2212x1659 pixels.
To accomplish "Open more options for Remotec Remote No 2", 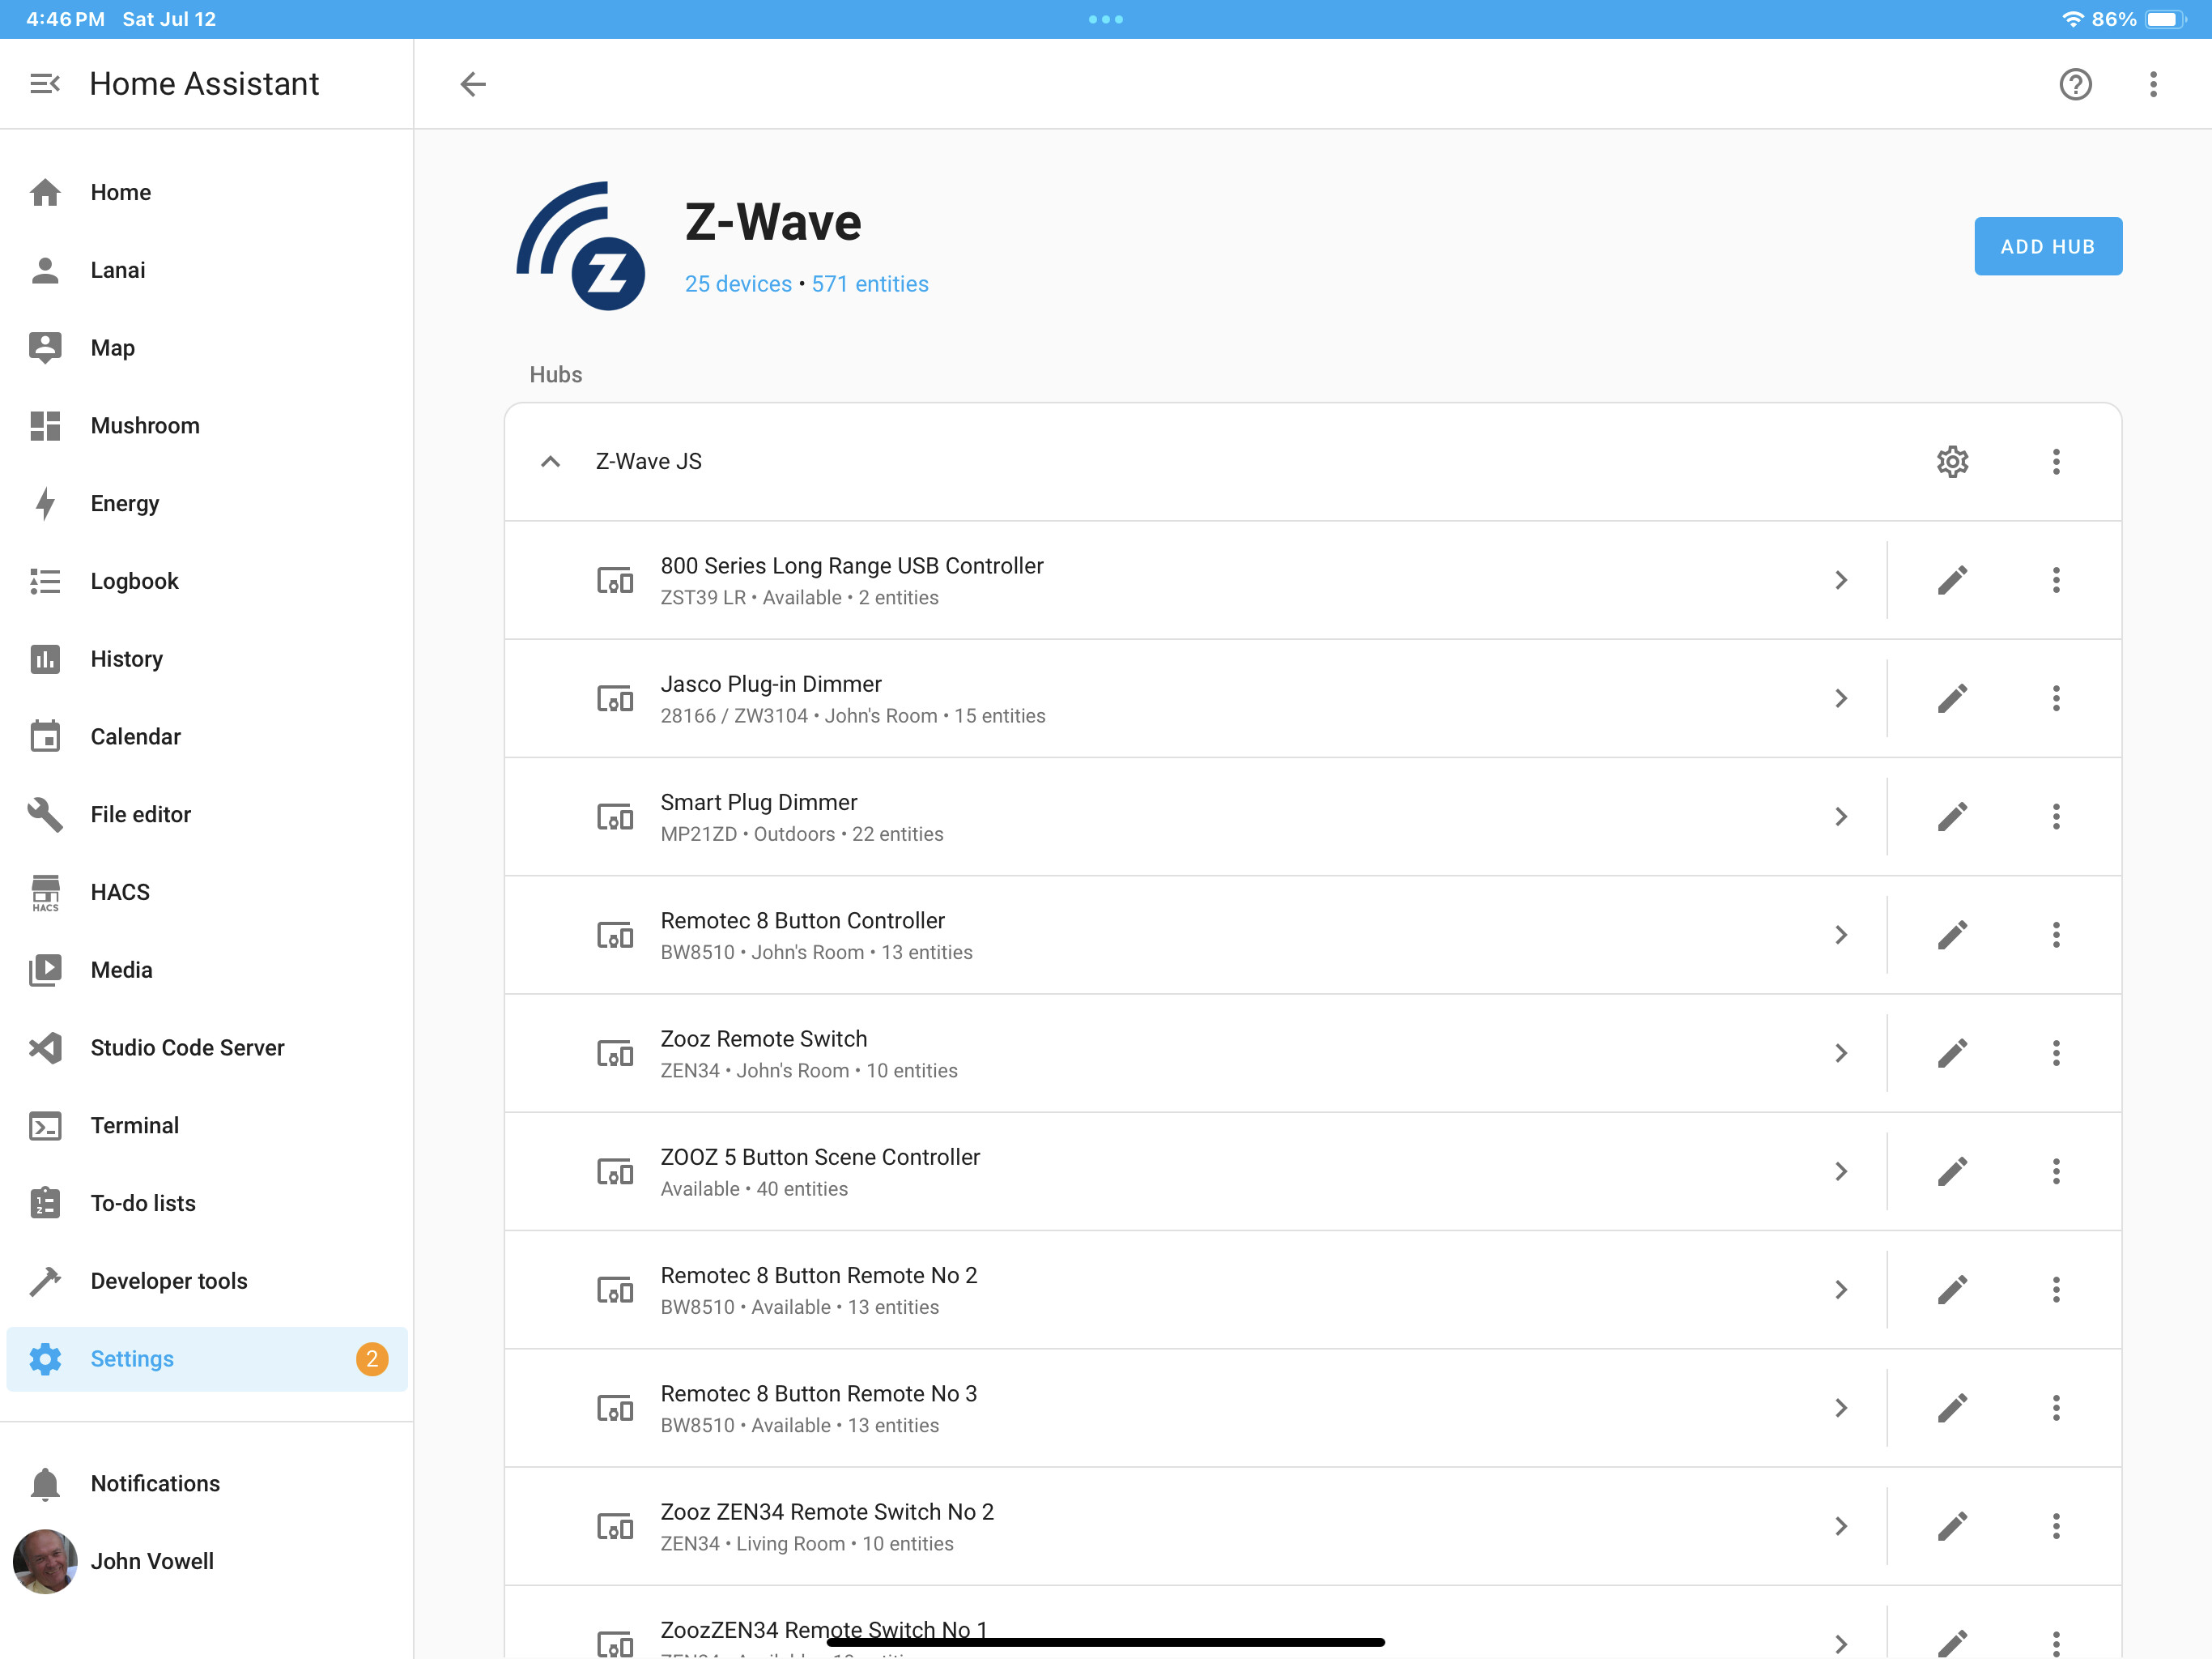I will click(x=2056, y=1289).
